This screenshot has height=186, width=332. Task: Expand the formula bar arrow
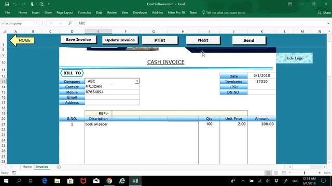point(328,23)
